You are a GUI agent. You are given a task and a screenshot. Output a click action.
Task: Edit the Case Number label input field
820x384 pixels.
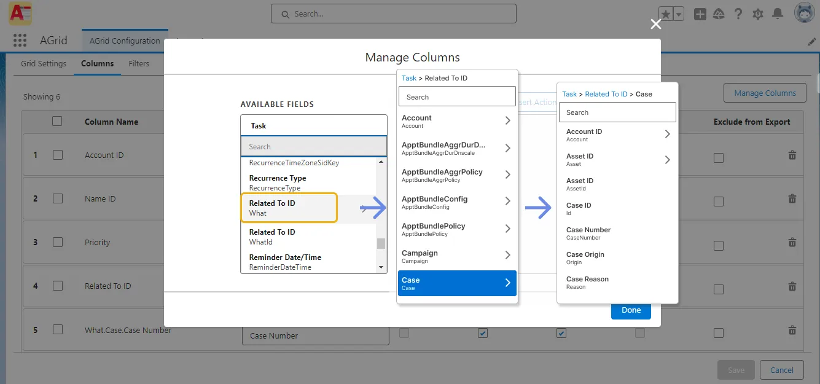316,335
